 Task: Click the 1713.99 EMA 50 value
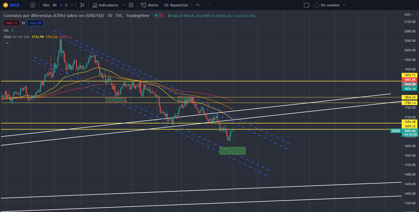point(38,37)
